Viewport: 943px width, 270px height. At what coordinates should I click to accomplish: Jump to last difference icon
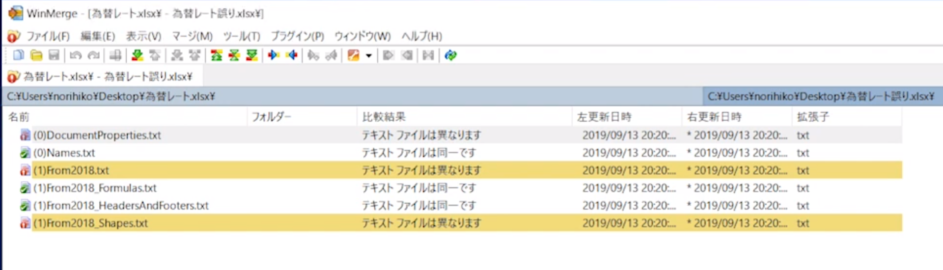pyautogui.click(x=252, y=55)
